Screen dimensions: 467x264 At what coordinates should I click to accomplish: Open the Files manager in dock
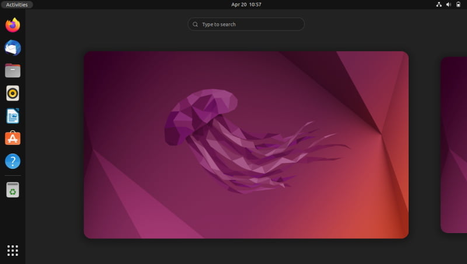pyautogui.click(x=12, y=71)
